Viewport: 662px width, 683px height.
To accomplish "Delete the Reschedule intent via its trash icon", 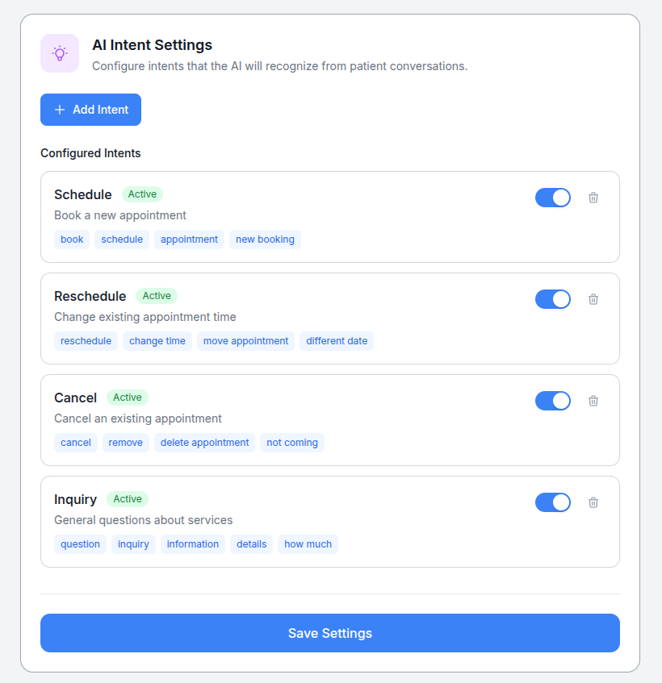I will pyautogui.click(x=593, y=298).
